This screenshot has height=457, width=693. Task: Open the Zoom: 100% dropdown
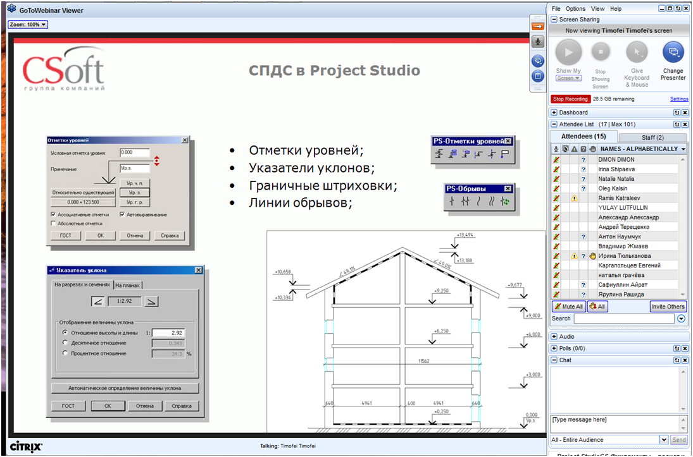(28, 25)
